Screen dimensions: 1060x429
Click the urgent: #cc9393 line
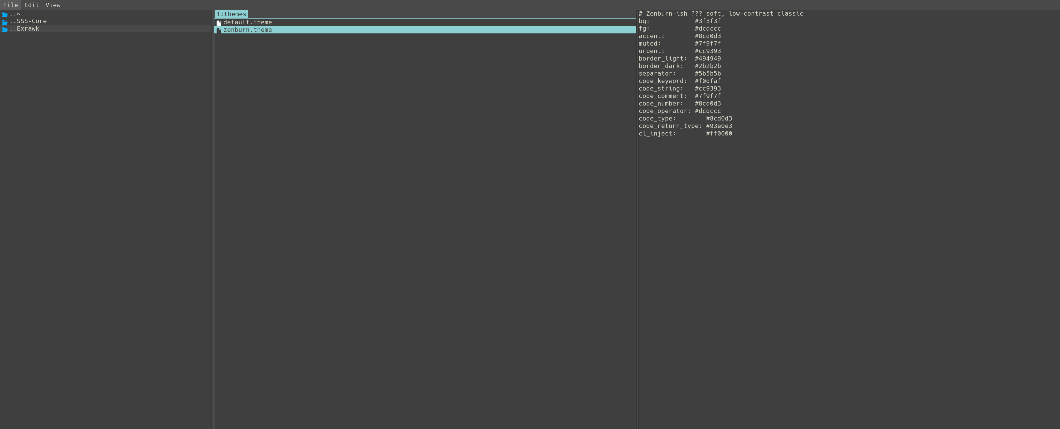pyautogui.click(x=679, y=51)
